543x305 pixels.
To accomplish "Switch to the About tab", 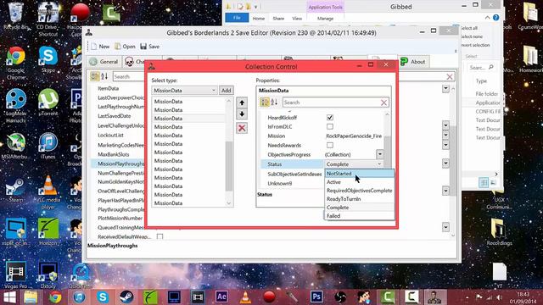I will pyautogui.click(x=413, y=62).
